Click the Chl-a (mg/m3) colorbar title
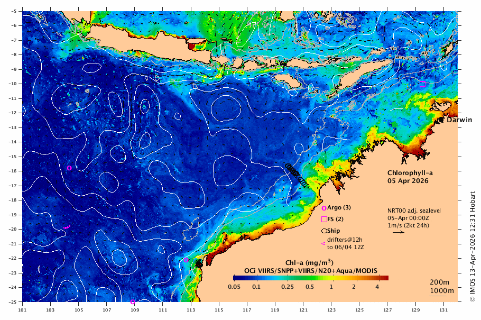Image resolution: width=481 pixels, height=320 pixels. point(309,262)
